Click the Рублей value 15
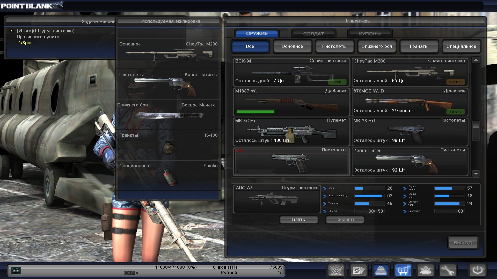 (x=280, y=273)
